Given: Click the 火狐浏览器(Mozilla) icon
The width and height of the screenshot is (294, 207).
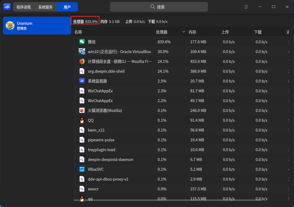Looking at the screenshot, I should pos(82,110).
